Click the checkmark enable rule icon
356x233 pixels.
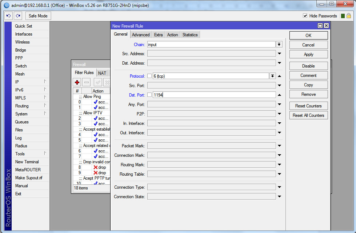[x=98, y=82]
